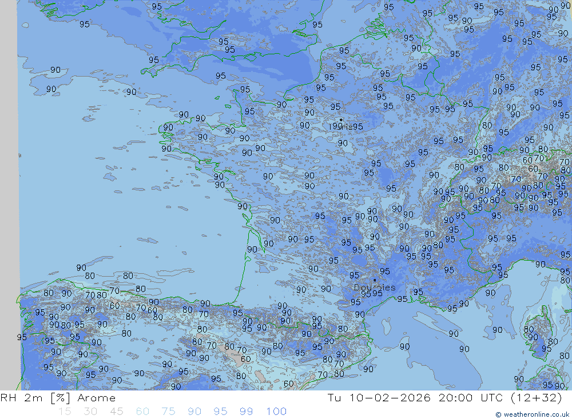
Task: Click the legend value 99
Action: pyautogui.click(x=246, y=412)
